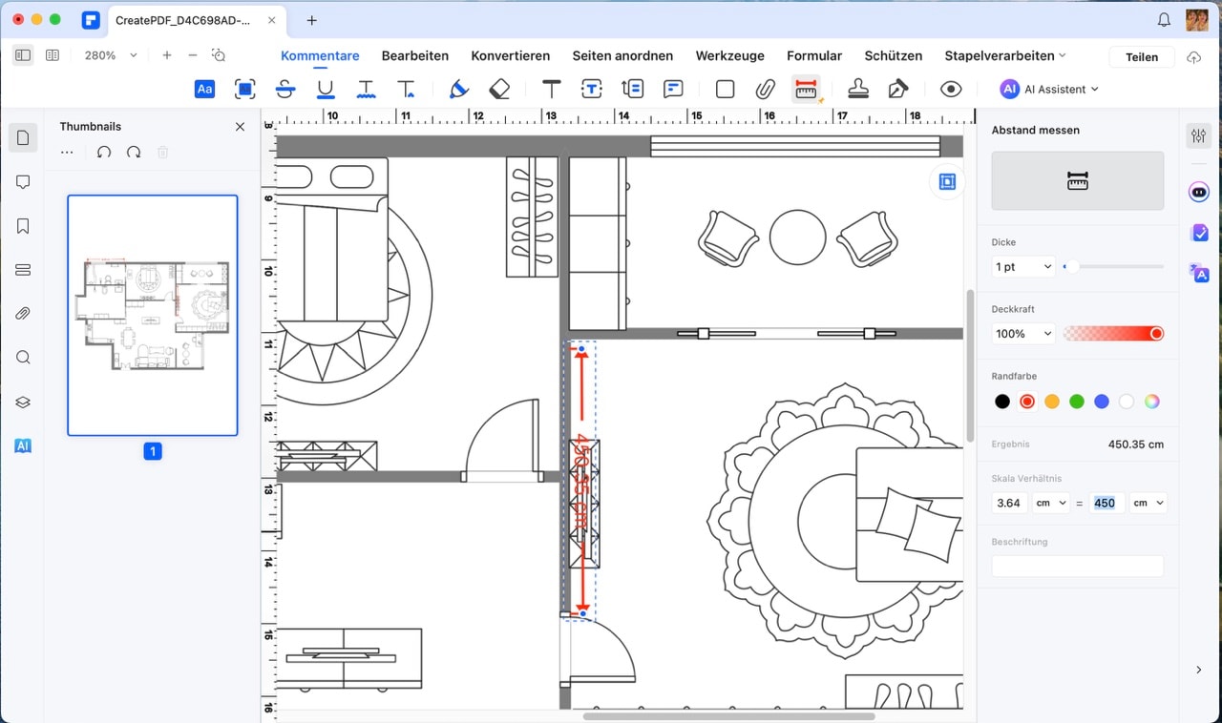This screenshot has height=723, width=1222.
Task: Open Thumbnails more options ellipsis
Action: (67, 152)
